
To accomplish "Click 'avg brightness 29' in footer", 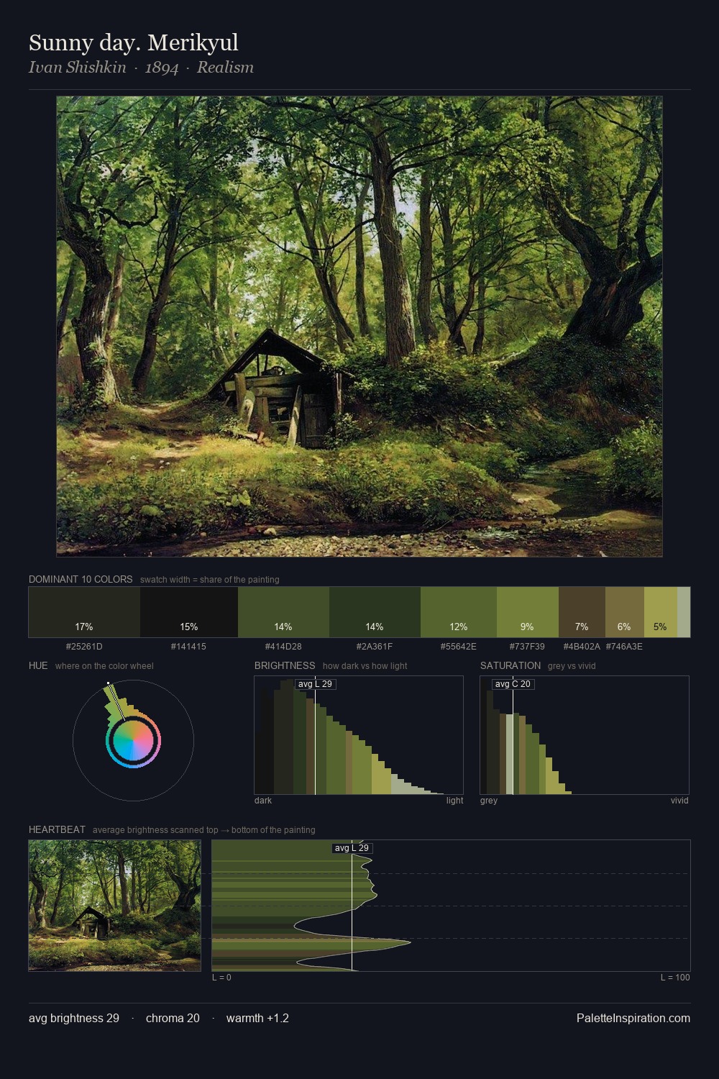I will (x=74, y=1018).
